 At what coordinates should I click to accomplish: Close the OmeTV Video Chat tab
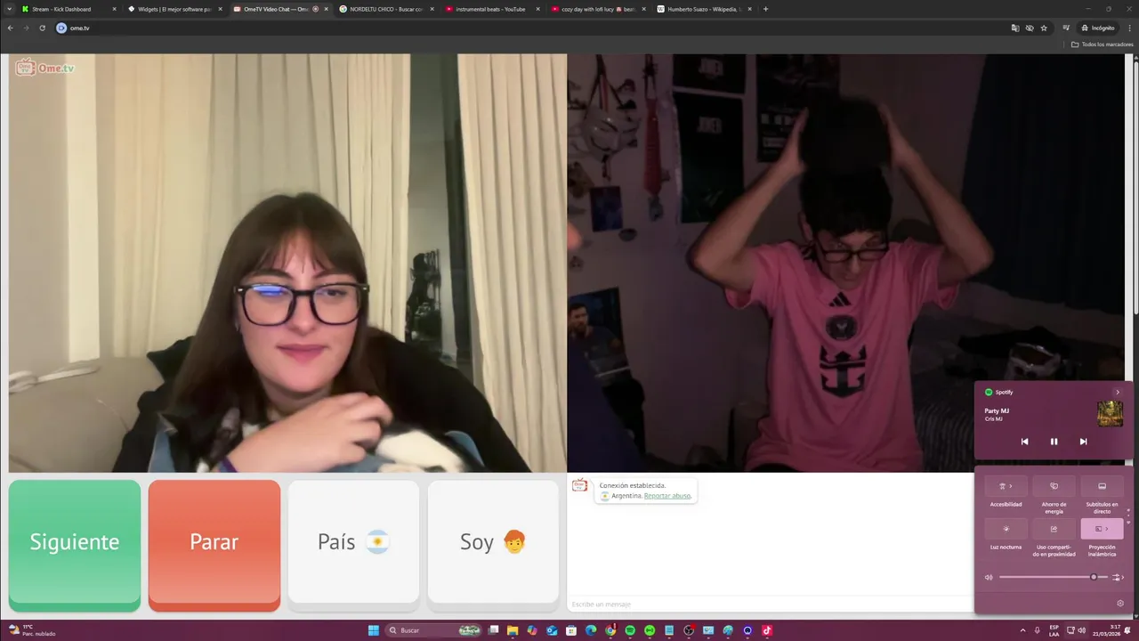[x=326, y=9]
